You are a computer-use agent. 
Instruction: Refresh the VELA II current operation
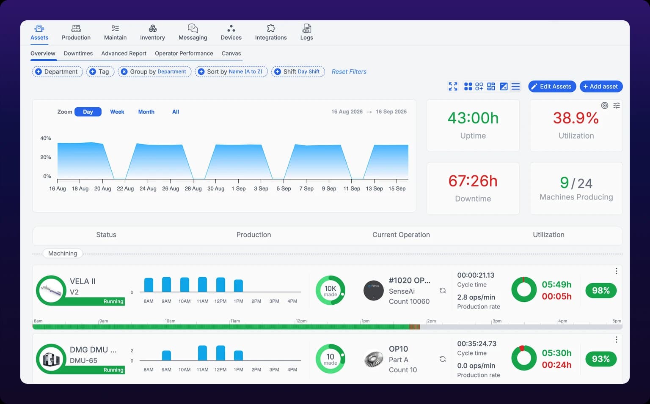click(x=443, y=290)
